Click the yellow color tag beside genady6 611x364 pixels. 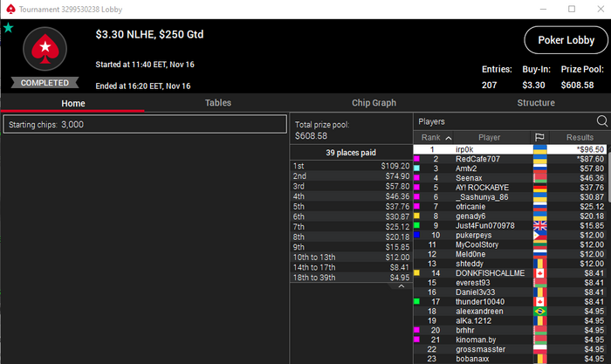[416, 216]
